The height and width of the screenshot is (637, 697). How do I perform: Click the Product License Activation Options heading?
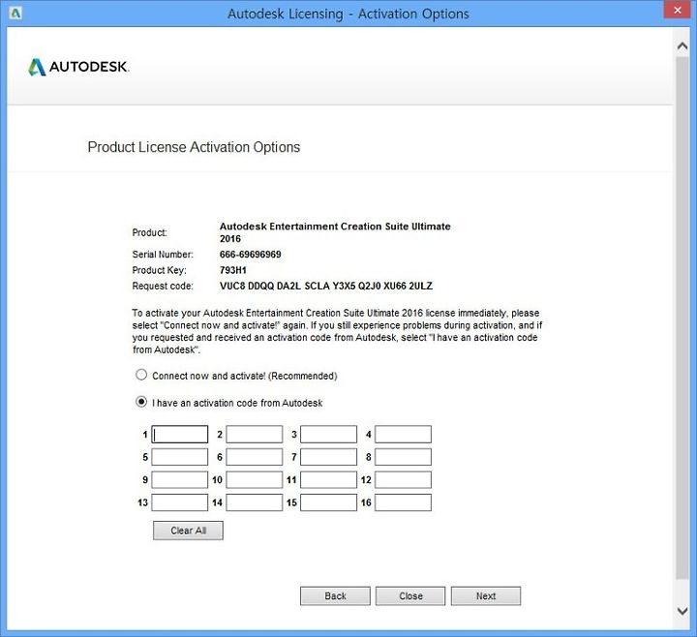[194, 147]
